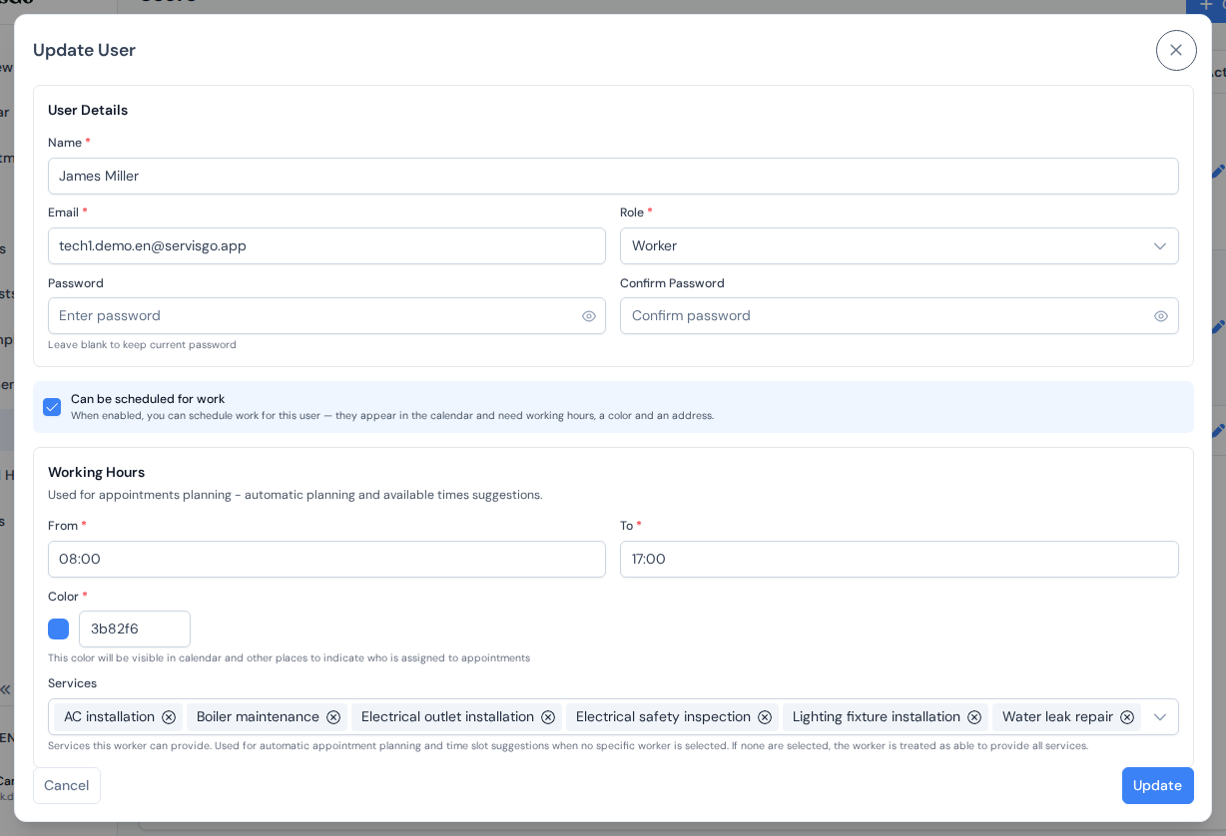The height and width of the screenshot is (836, 1226).
Task: Remove Boiler maintenance service tag
Action: coord(333,717)
